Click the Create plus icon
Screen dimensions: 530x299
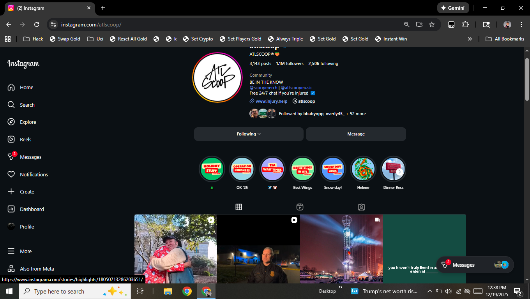tap(11, 192)
